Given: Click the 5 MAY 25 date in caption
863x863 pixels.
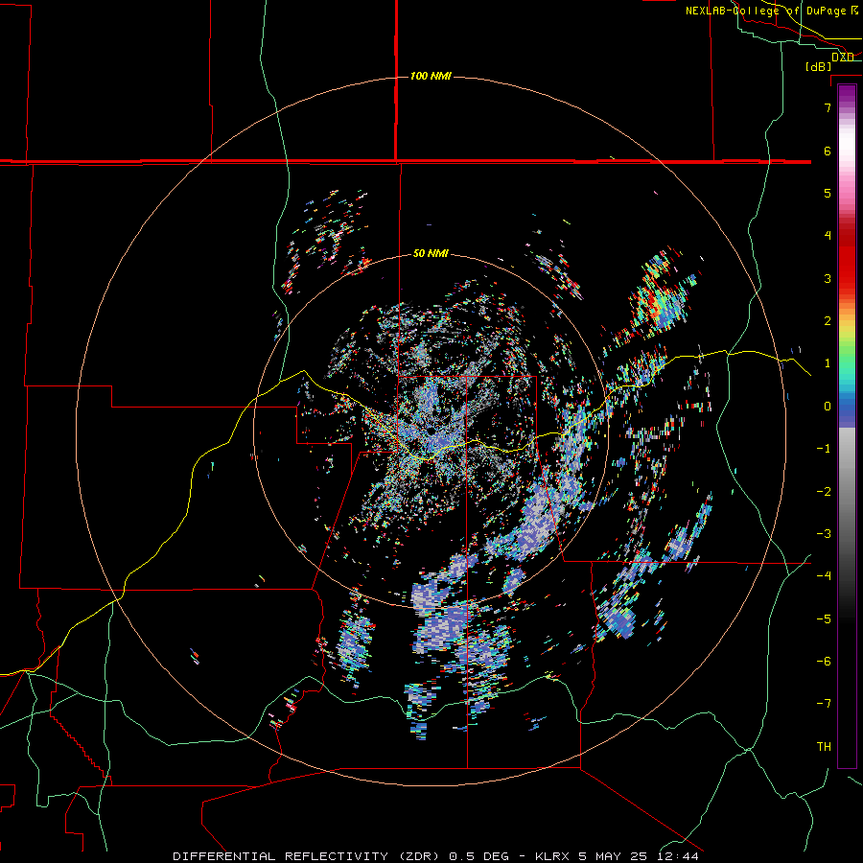Looking at the screenshot, I should [613, 856].
